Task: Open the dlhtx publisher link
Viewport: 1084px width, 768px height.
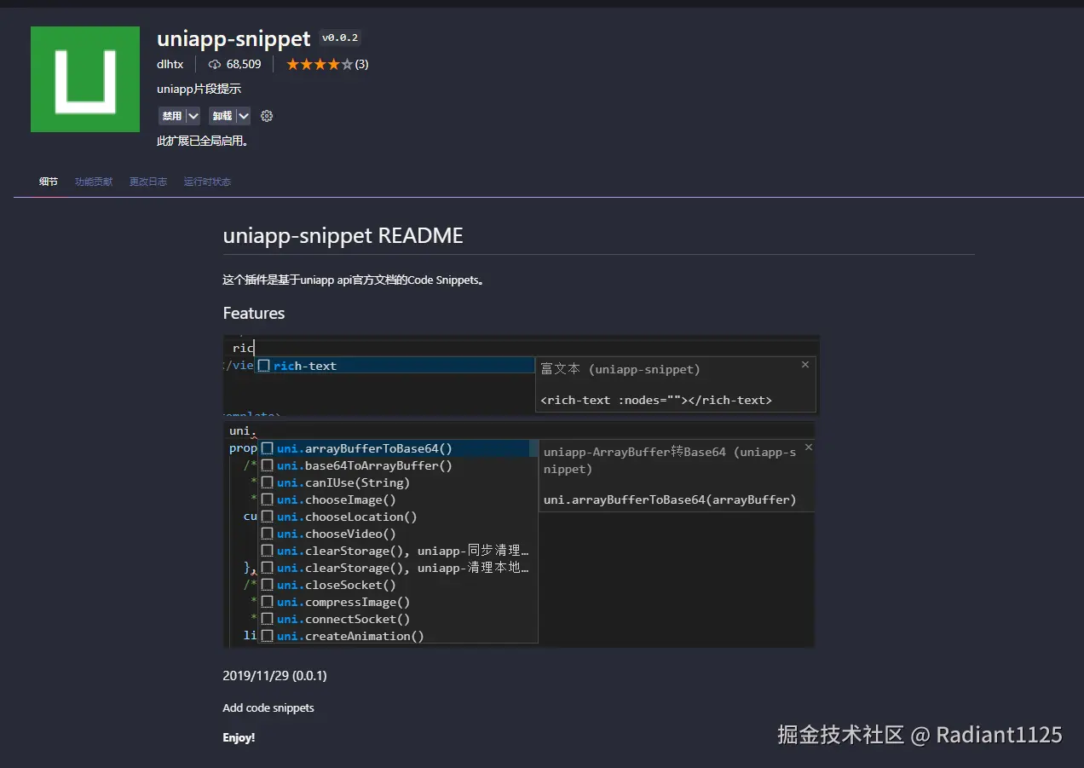Action: click(170, 65)
